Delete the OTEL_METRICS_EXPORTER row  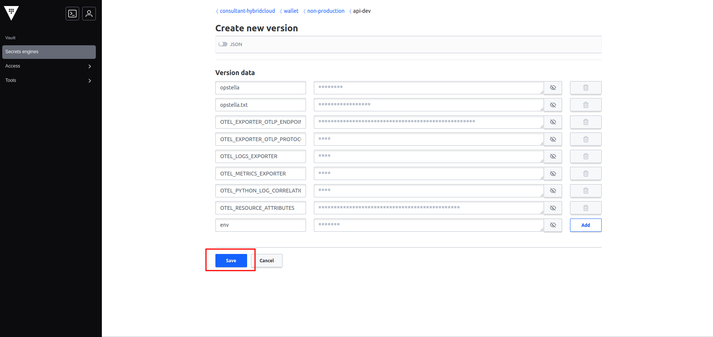click(x=585, y=174)
